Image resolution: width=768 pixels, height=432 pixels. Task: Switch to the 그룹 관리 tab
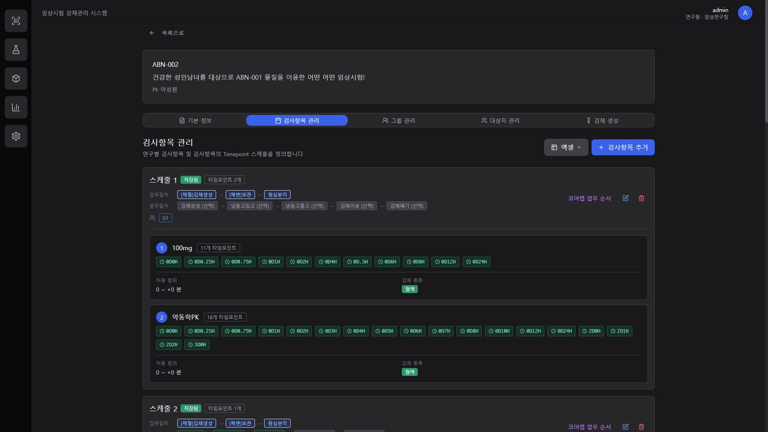click(399, 121)
